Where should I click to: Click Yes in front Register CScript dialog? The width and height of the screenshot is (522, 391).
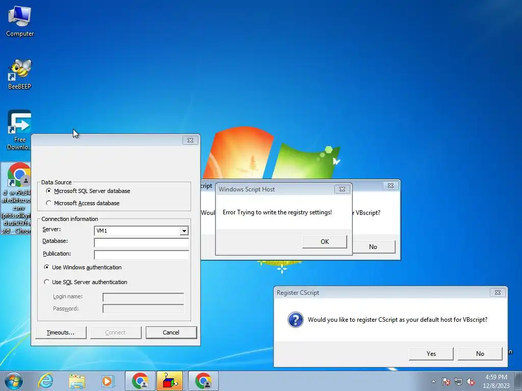pos(431,354)
